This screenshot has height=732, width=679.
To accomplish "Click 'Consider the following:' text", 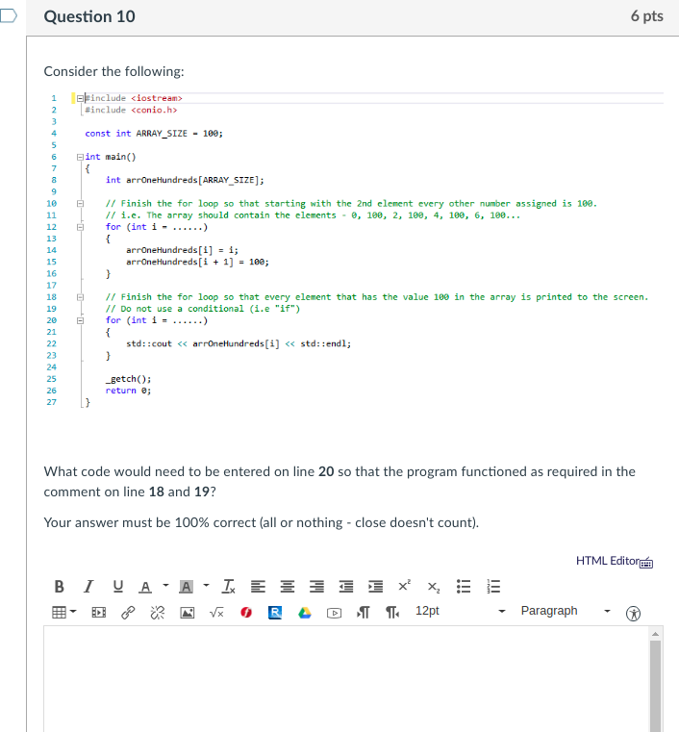I will [113, 71].
